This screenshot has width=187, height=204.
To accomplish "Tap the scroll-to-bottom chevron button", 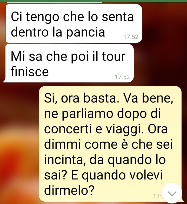I will pyautogui.click(x=172, y=194).
